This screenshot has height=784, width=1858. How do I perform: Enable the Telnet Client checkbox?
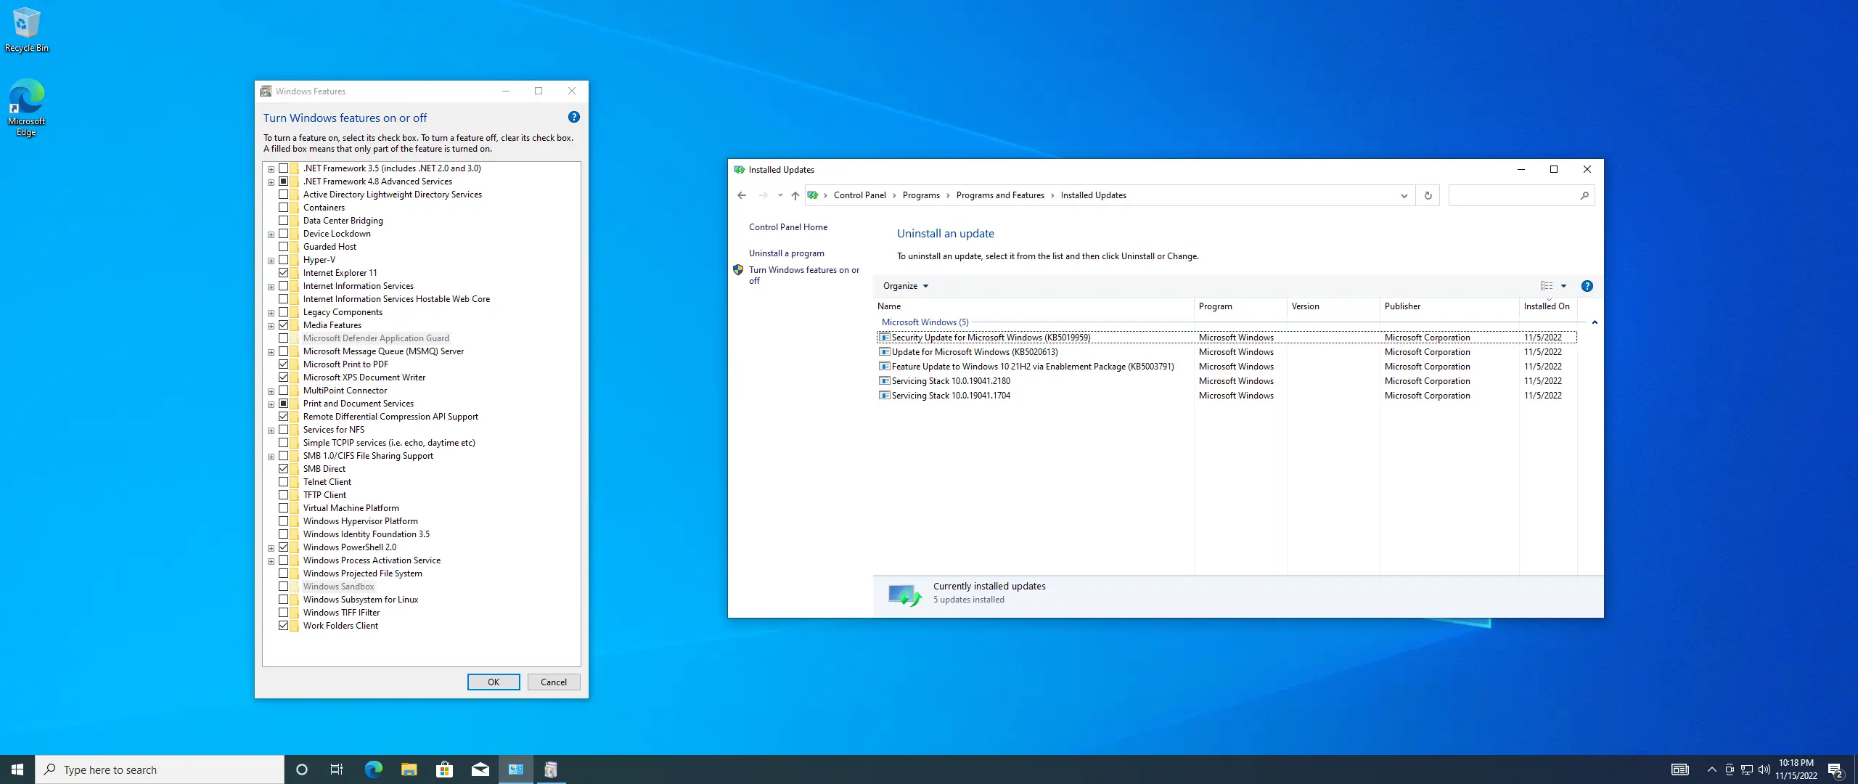[x=284, y=482]
